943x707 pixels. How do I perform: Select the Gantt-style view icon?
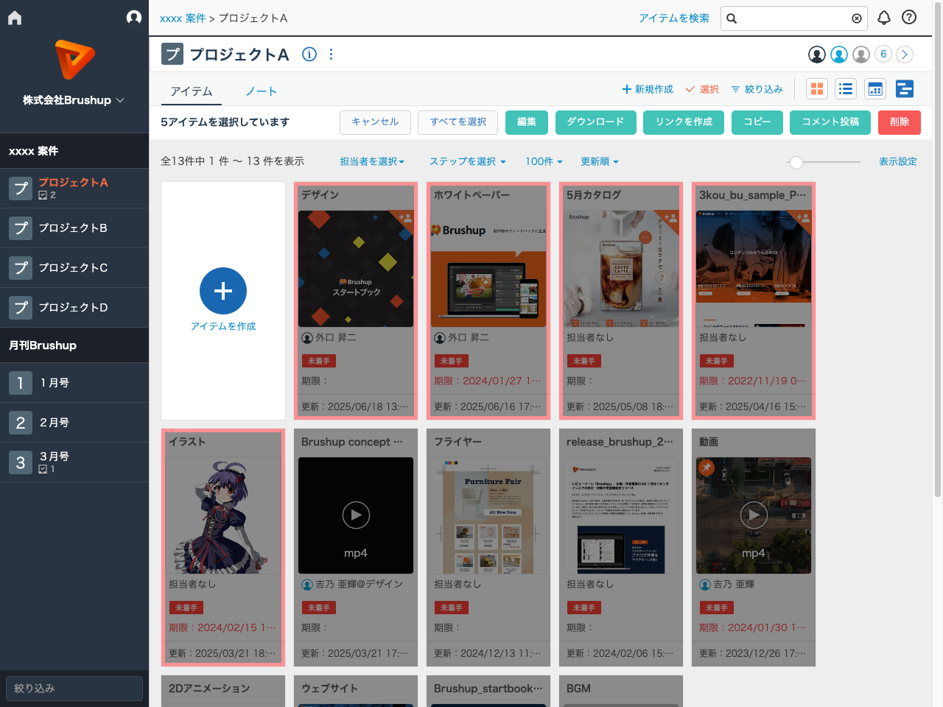coord(905,88)
